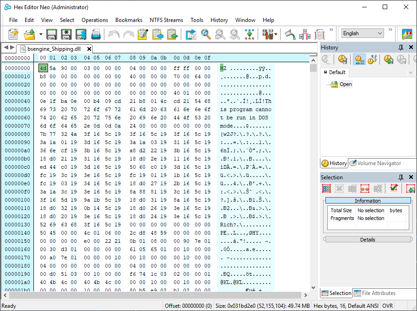Click the Print icon
417x311 pixels.
[x=96, y=34]
